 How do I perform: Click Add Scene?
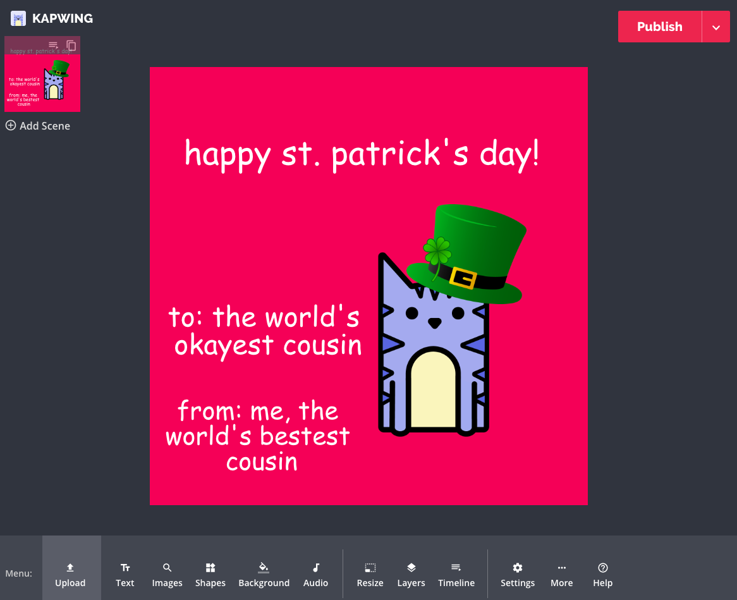[x=38, y=126]
